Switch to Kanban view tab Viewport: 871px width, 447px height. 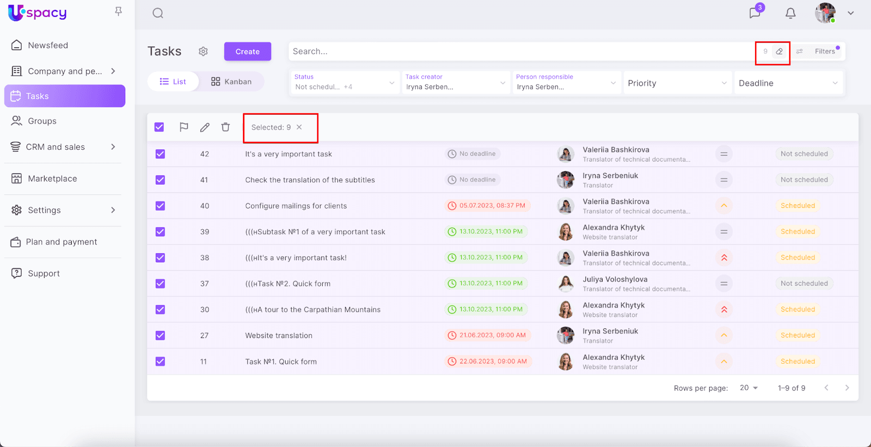point(231,82)
